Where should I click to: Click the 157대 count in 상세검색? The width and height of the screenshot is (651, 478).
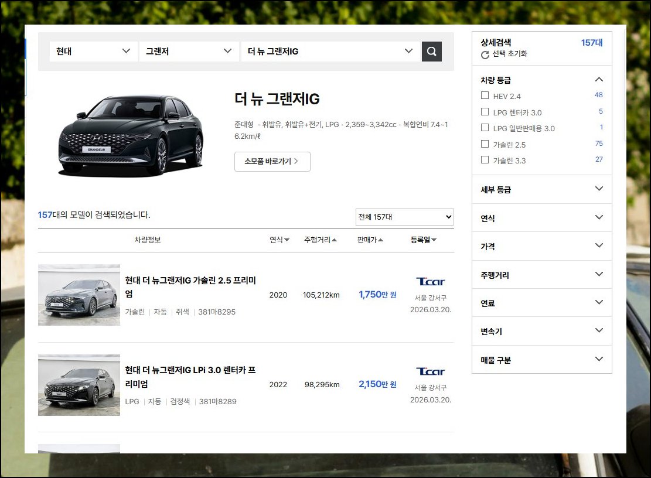tap(592, 43)
